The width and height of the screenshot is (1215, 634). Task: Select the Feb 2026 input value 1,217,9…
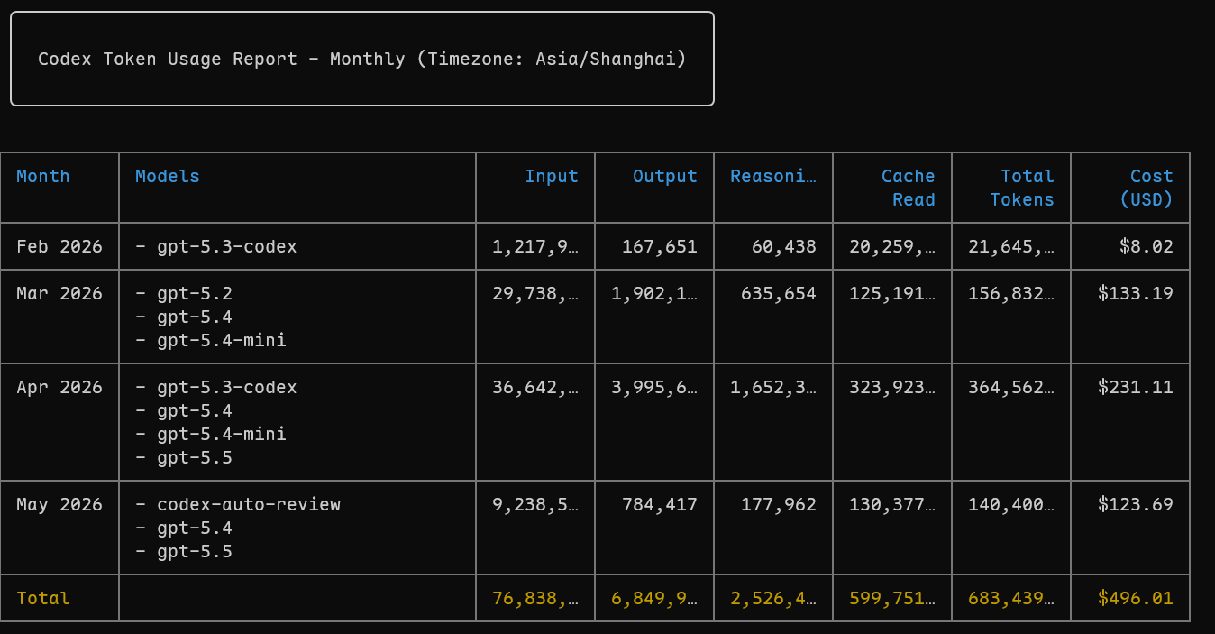(535, 246)
